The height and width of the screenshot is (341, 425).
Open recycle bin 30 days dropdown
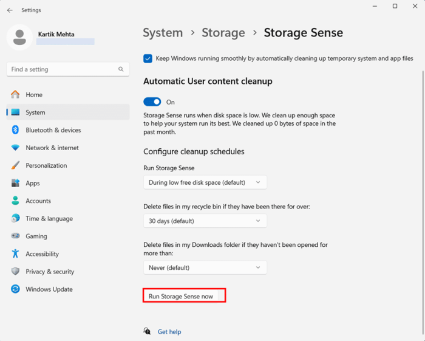[x=205, y=221]
